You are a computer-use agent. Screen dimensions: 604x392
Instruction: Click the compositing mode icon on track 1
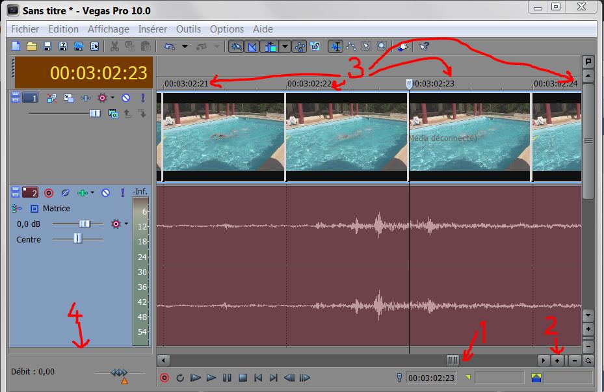pyautogui.click(x=113, y=114)
